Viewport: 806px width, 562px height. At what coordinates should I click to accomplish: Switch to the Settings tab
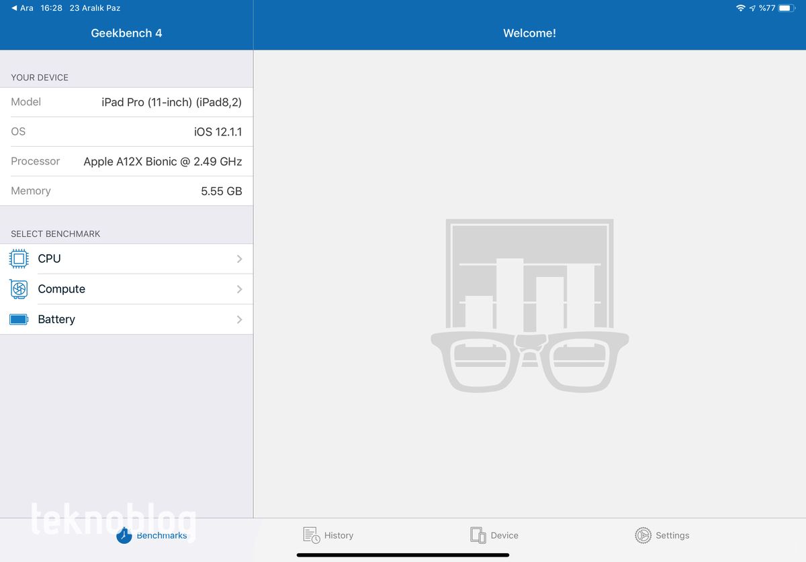(x=663, y=535)
